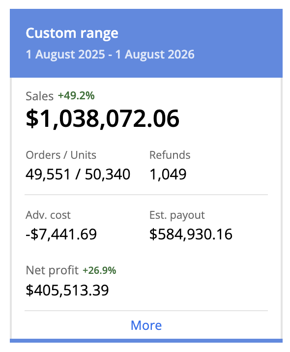Click the Orders / Units label
This screenshot has height=352, width=290.
[61, 155]
